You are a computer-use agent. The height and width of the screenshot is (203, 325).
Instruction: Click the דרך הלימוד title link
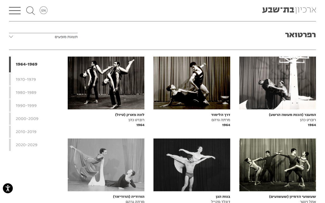point(221,114)
